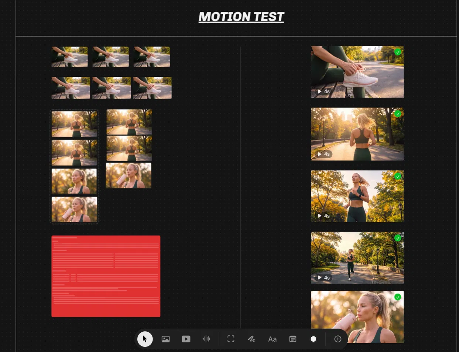The width and height of the screenshot is (459, 352).
Task: Click green check on water bottle image
Action: 398,297
